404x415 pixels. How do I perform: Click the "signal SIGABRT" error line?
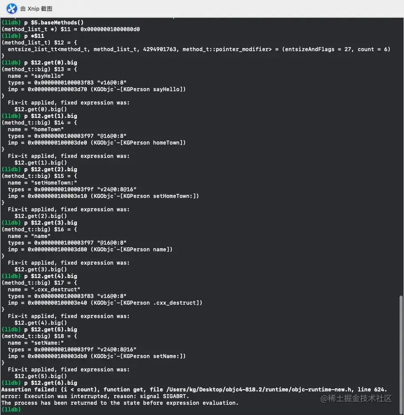(95, 396)
